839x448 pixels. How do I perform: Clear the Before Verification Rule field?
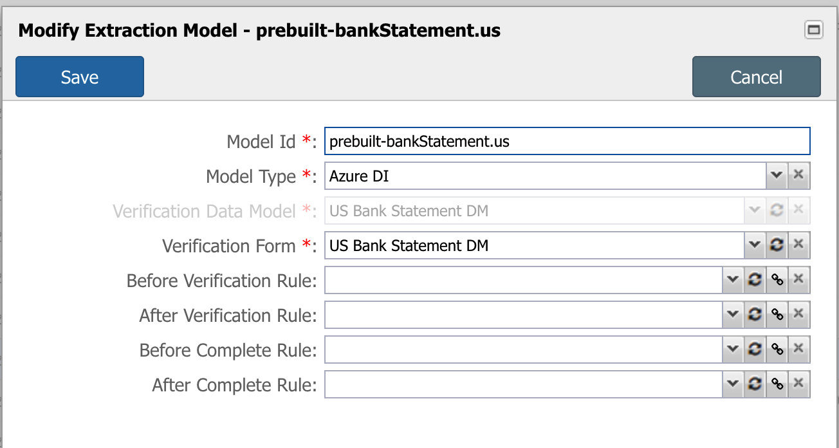(798, 280)
